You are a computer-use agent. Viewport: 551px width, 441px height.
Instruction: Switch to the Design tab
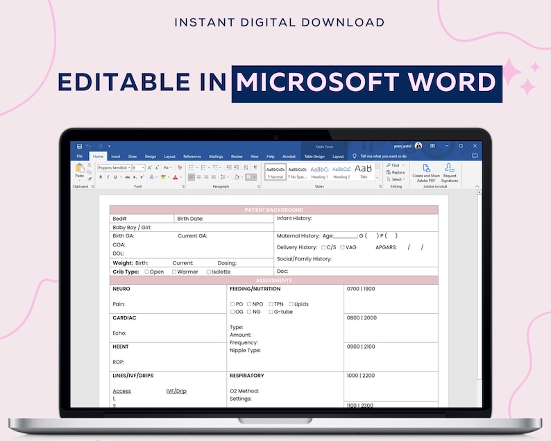(150, 156)
